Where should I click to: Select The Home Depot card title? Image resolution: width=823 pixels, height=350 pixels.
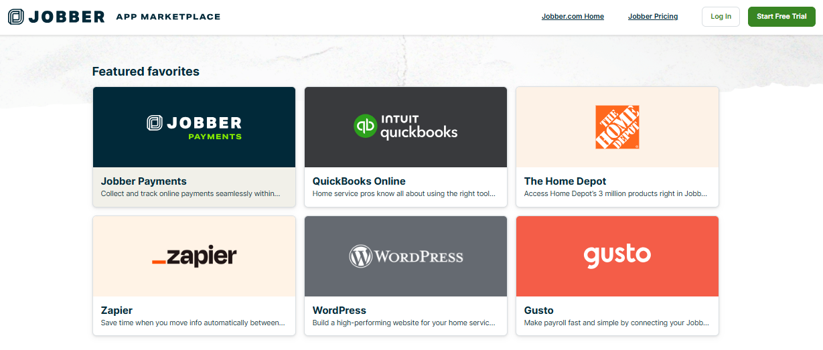tap(565, 181)
